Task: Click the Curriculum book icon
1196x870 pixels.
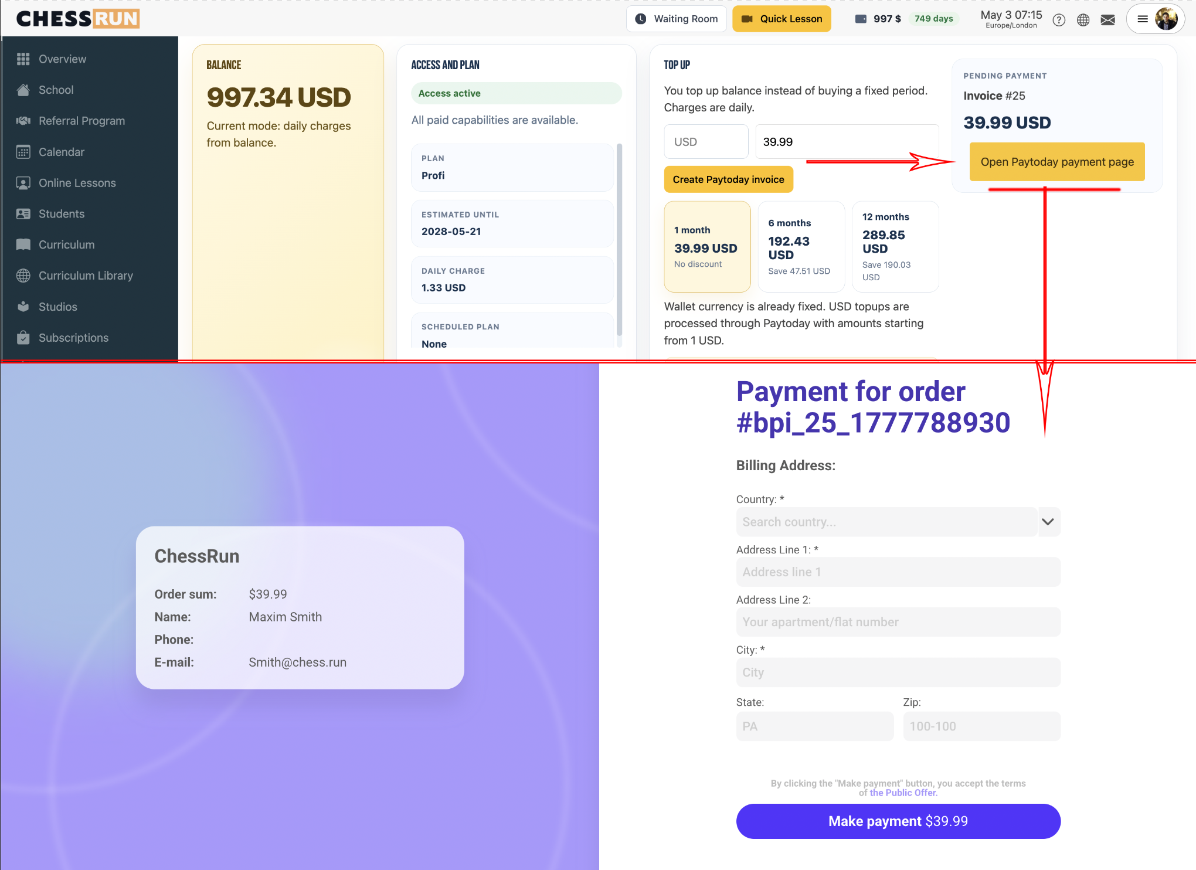Action: point(23,244)
